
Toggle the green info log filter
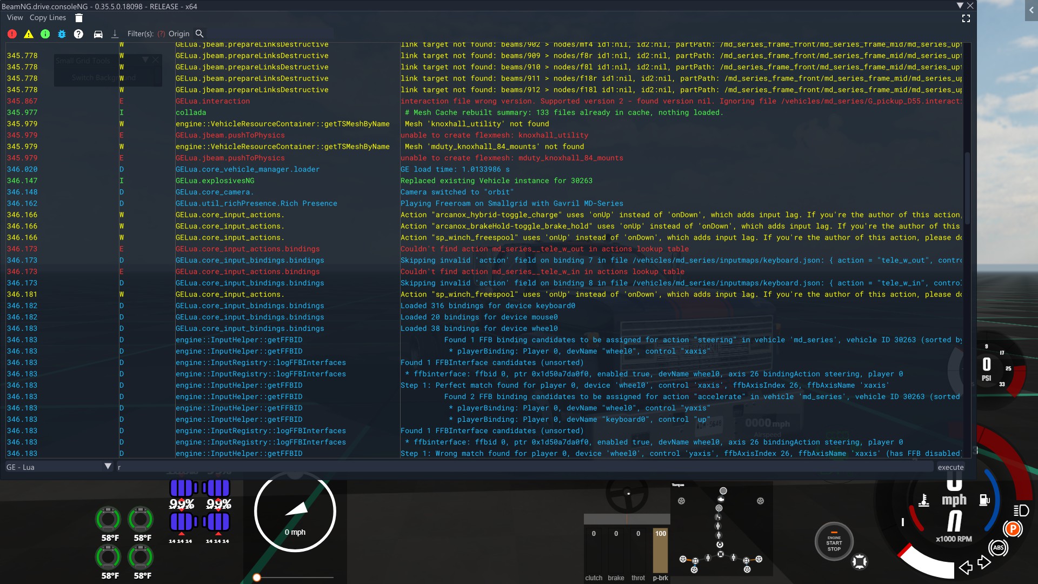(45, 34)
